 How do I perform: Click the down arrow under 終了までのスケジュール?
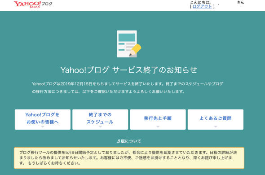(x=100, y=127)
